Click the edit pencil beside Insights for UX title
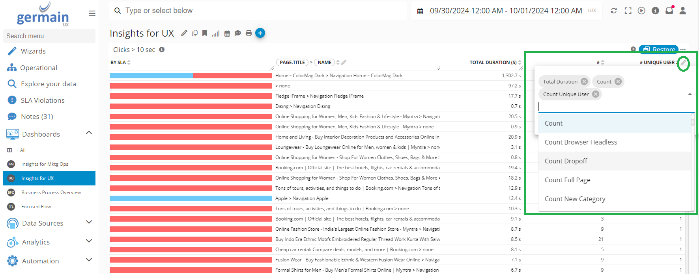Viewport: 699px width, 274px height. (x=184, y=33)
